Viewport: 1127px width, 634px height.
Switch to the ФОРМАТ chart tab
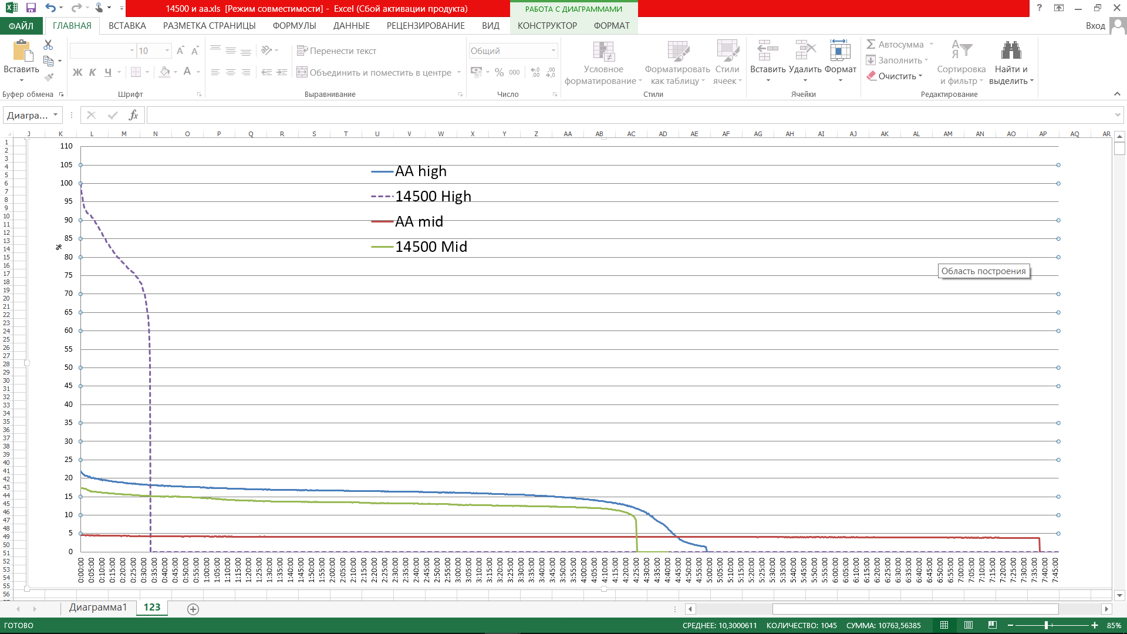[612, 26]
